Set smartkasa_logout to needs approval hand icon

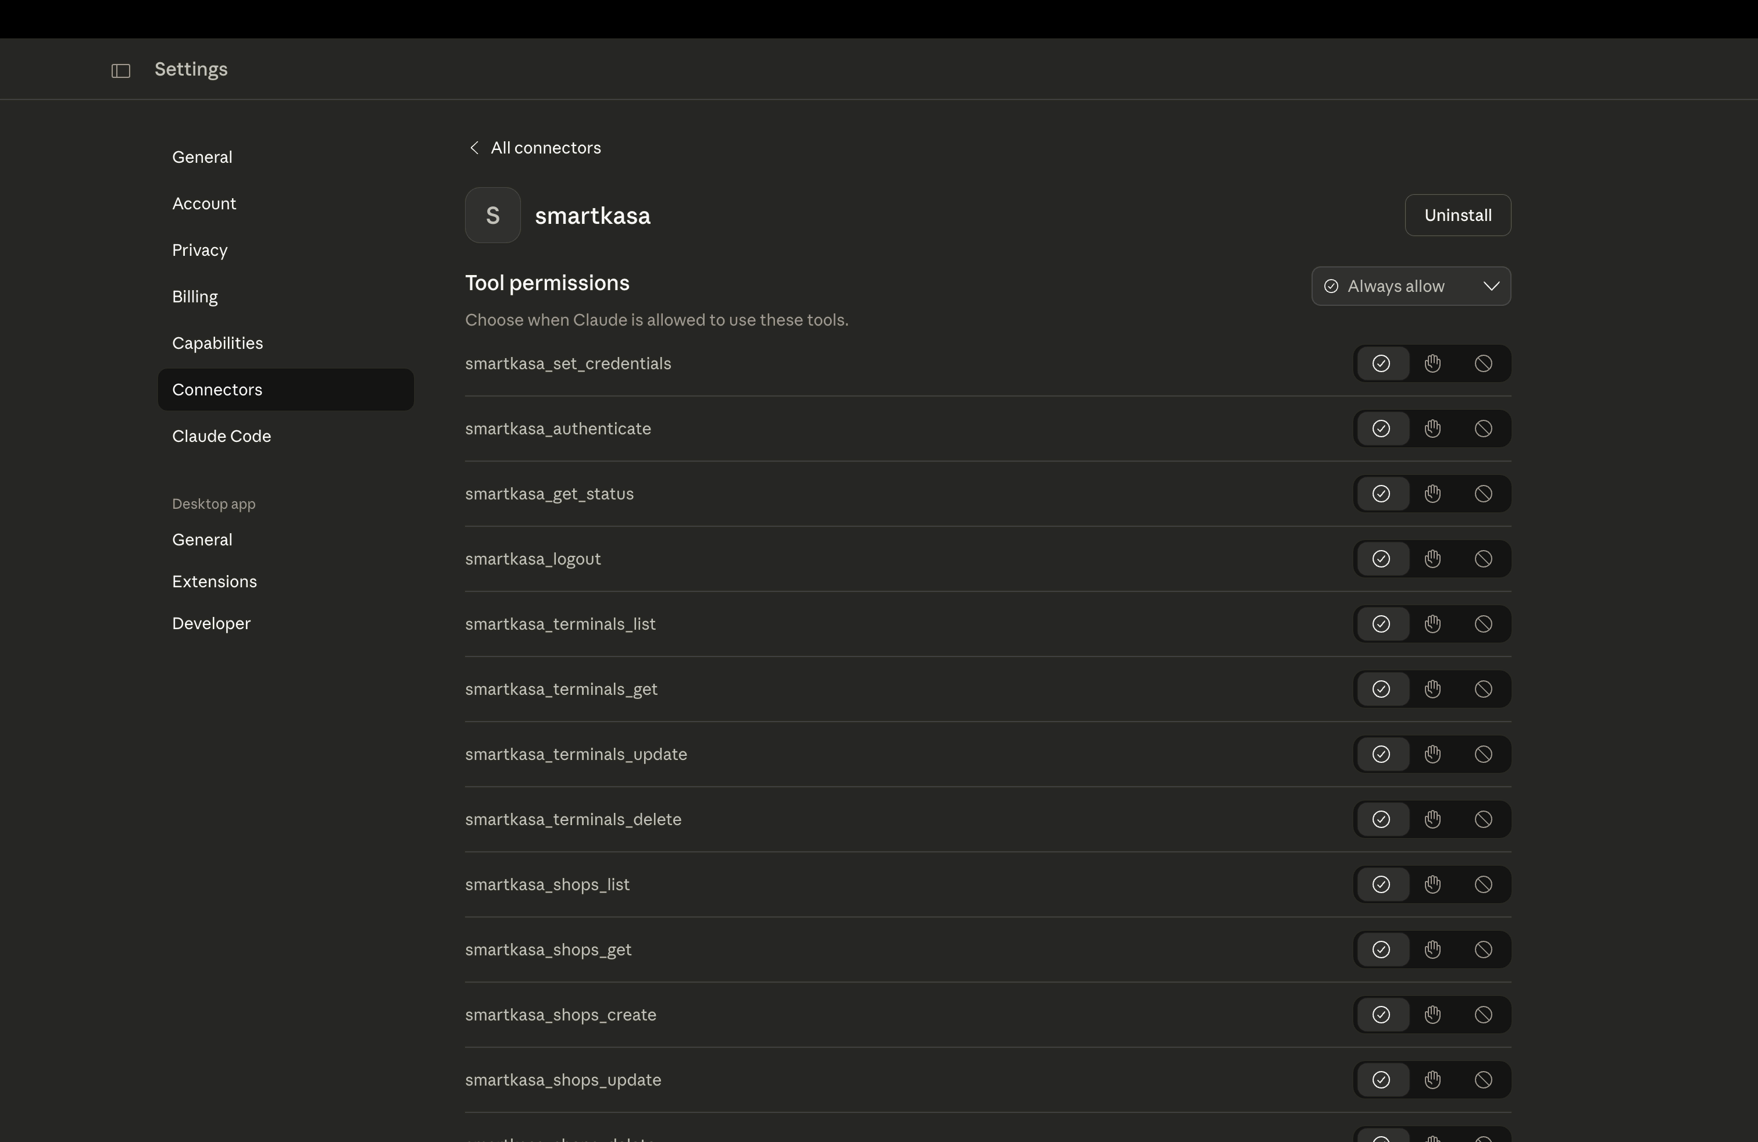click(1432, 559)
